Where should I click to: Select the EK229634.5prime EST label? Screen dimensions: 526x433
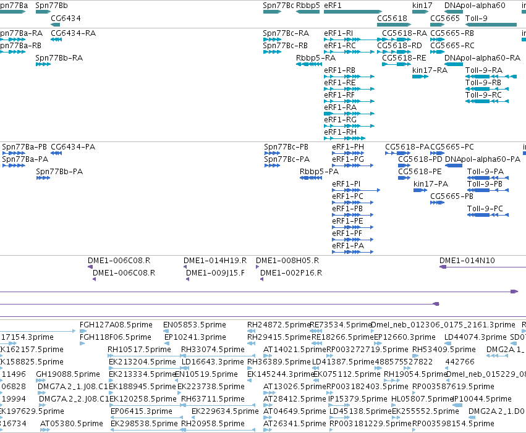click(x=225, y=411)
